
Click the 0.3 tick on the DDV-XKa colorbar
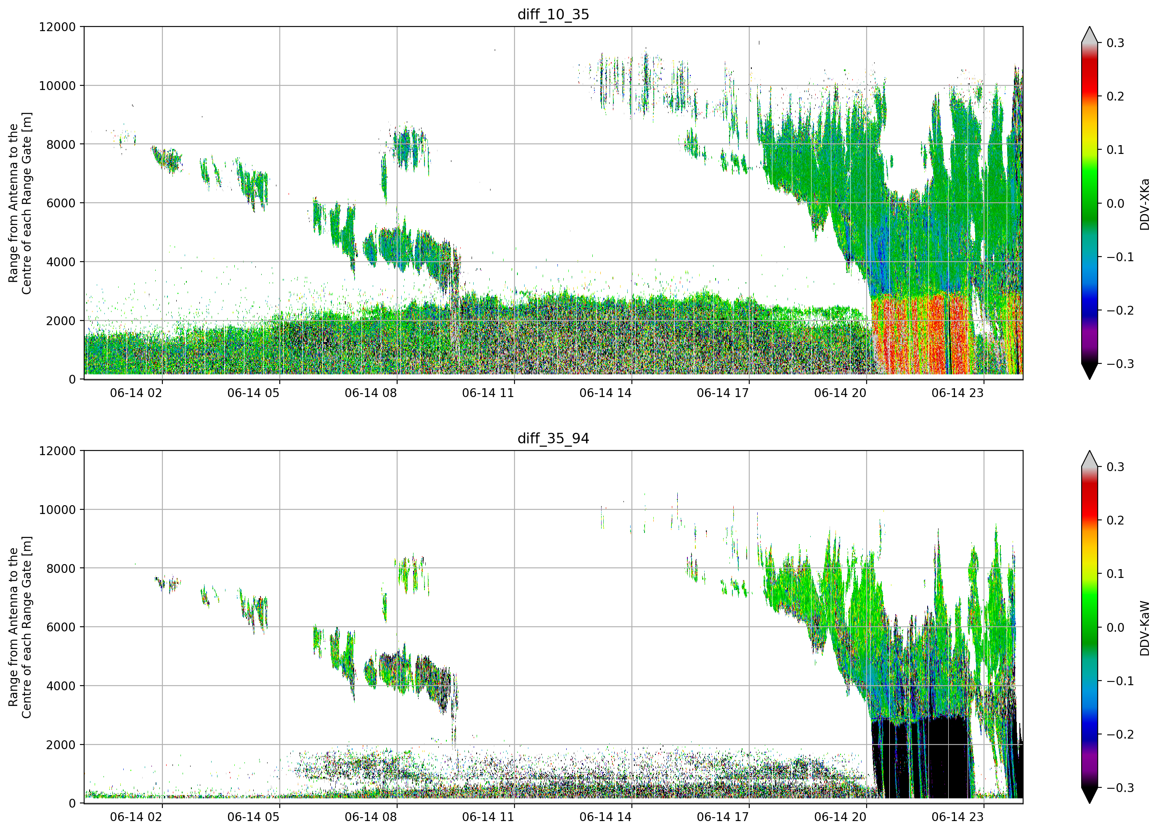(x=1115, y=43)
